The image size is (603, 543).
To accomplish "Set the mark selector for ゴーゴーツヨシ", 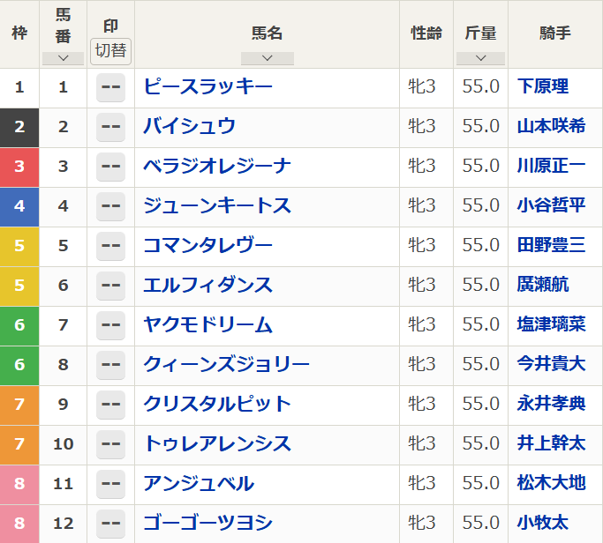I will (x=110, y=523).
